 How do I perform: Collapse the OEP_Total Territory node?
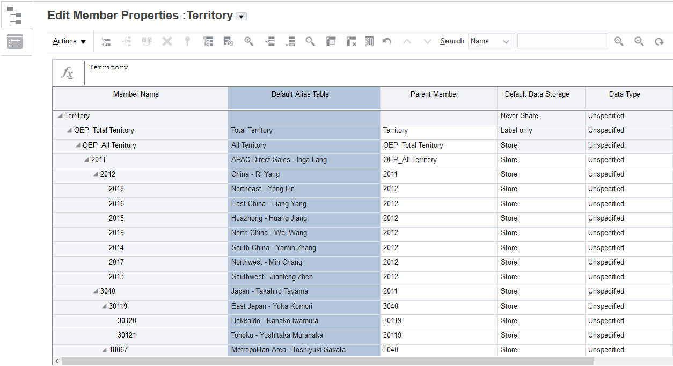[x=68, y=130]
